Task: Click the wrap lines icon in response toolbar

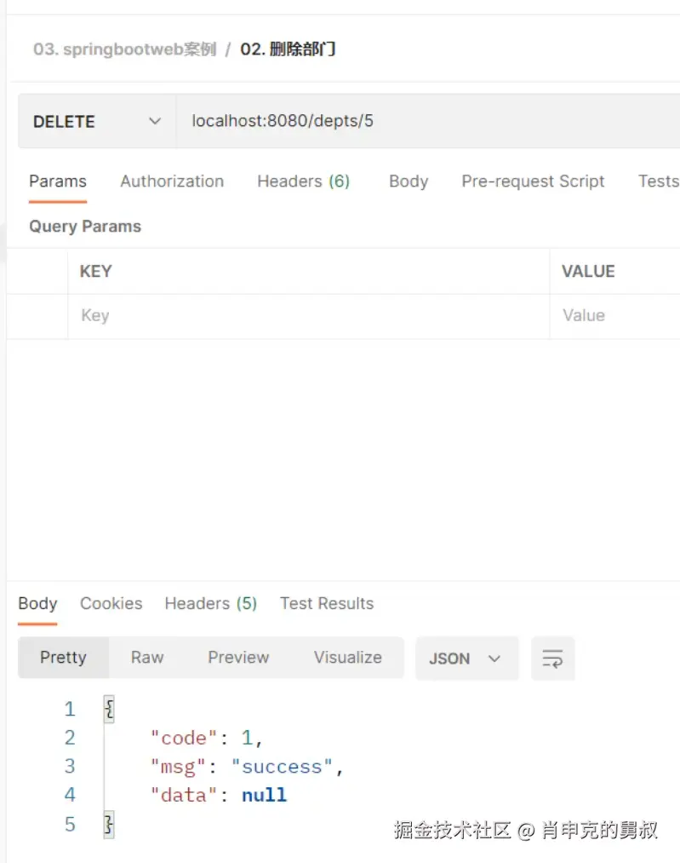Action: click(x=552, y=659)
